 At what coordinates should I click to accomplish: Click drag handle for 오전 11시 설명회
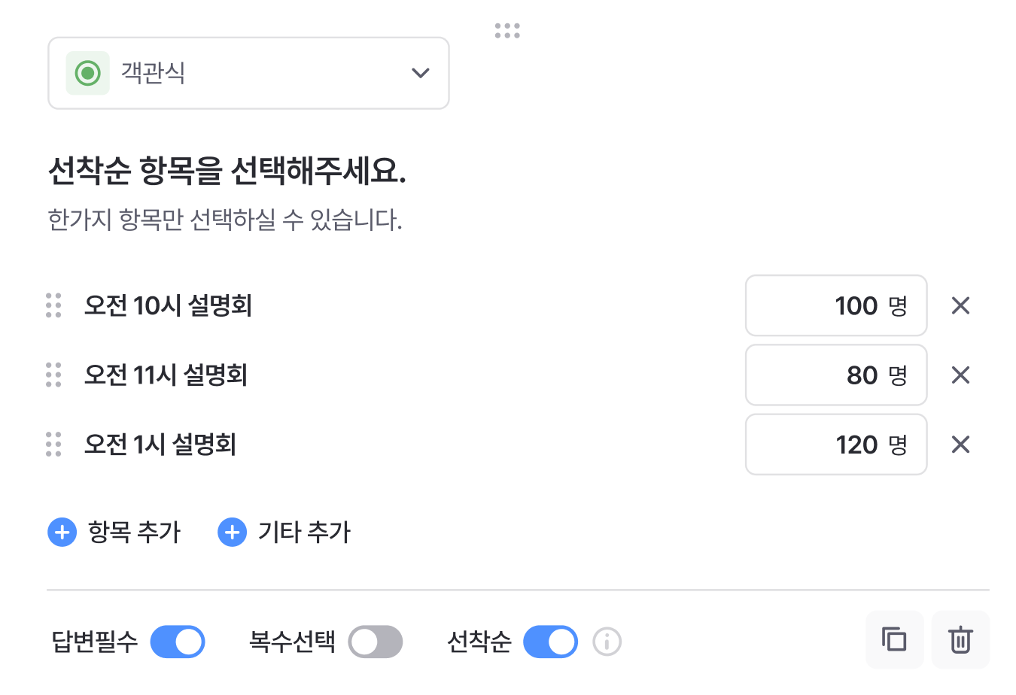[x=53, y=375]
